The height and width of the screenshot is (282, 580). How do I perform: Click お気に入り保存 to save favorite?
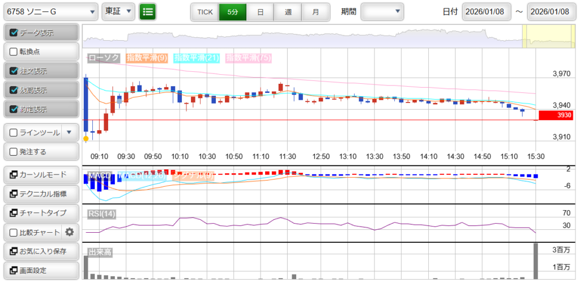pyautogui.click(x=41, y=251)
